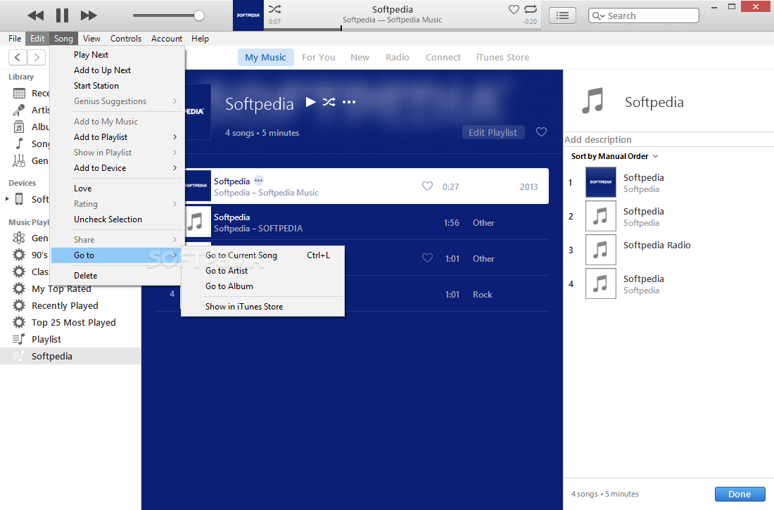This screenshot has width=774, height=510.
Task: Expand Add to Playlist submenu
Action: tap(118, 136)
